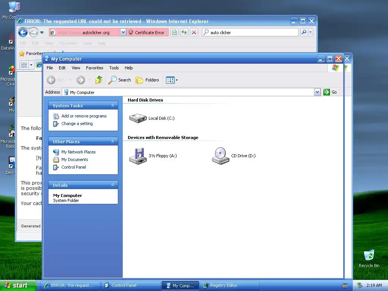Open Favorites menu in My Computer

point(94,68)
